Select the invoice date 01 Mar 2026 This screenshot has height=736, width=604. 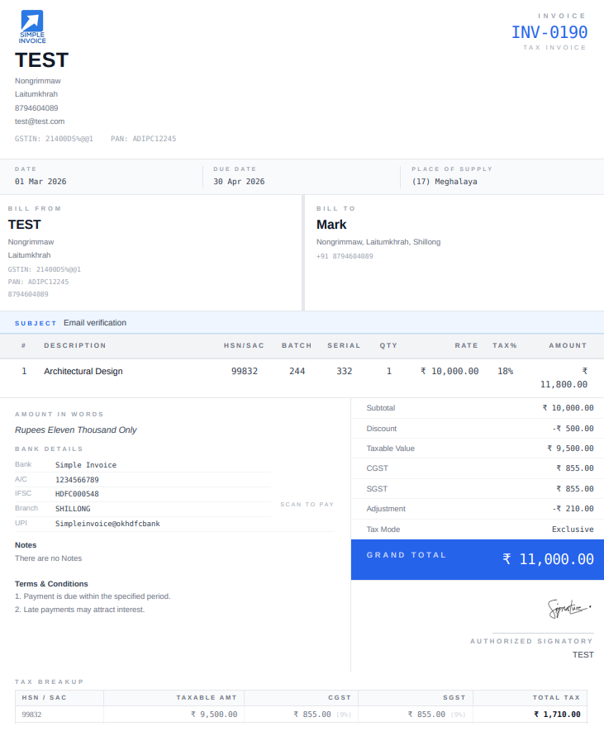point(40,182)
